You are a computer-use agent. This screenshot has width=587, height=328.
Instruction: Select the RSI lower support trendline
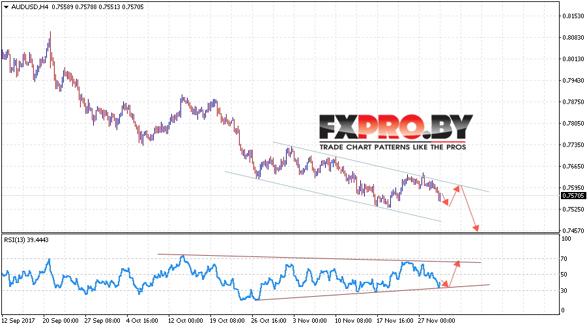372,292
